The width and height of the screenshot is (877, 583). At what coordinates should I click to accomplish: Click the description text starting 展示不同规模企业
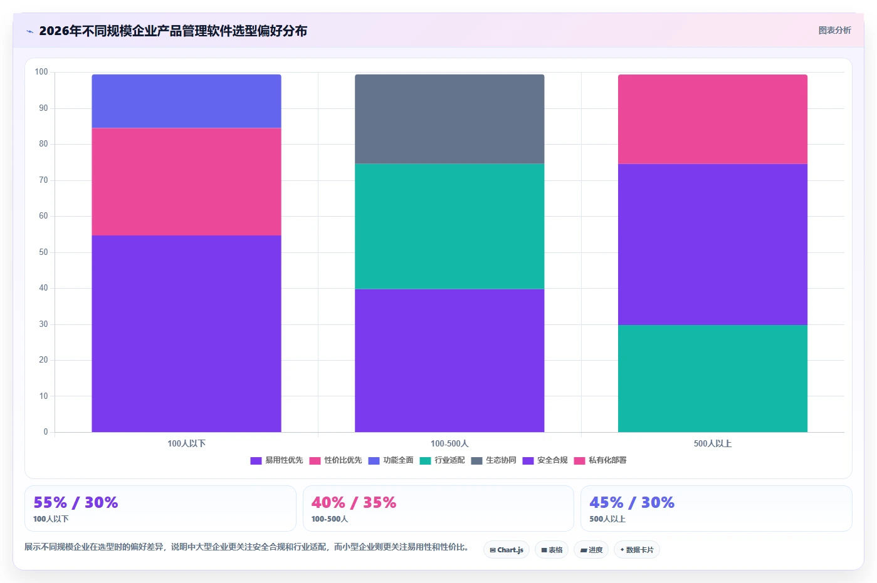[x=247, y=547]
